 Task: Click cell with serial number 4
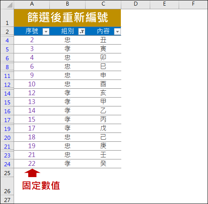coord(32,58)
